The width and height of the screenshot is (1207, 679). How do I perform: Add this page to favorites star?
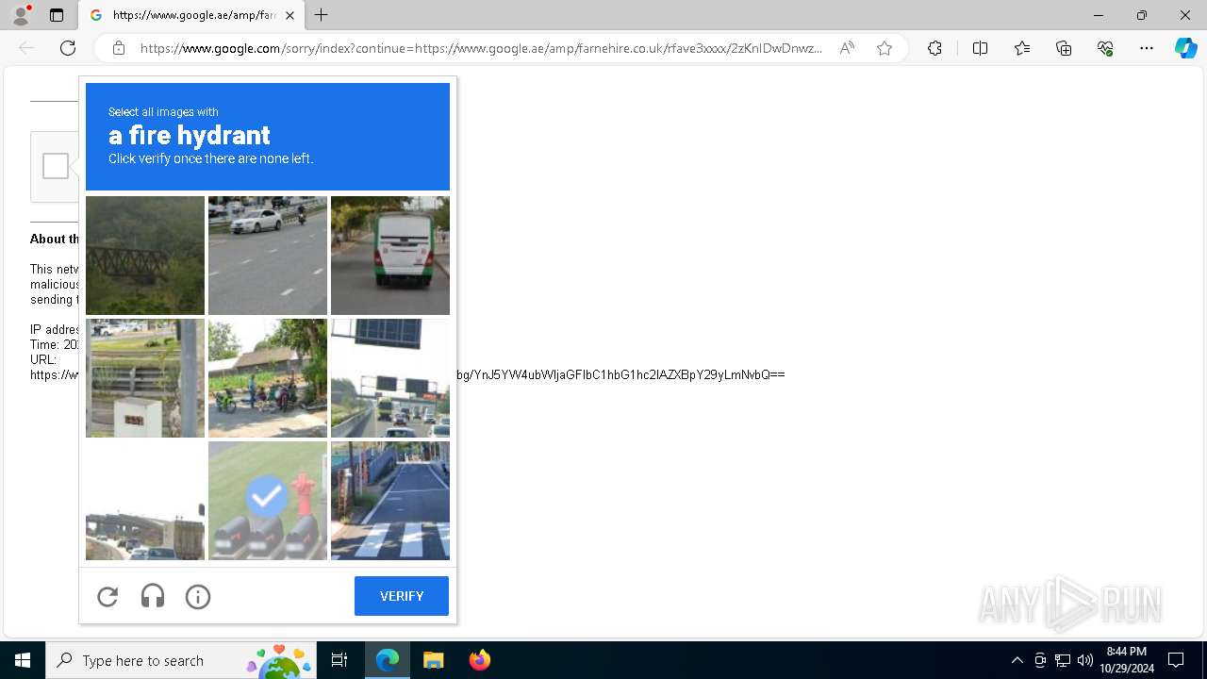click(885, 48)
